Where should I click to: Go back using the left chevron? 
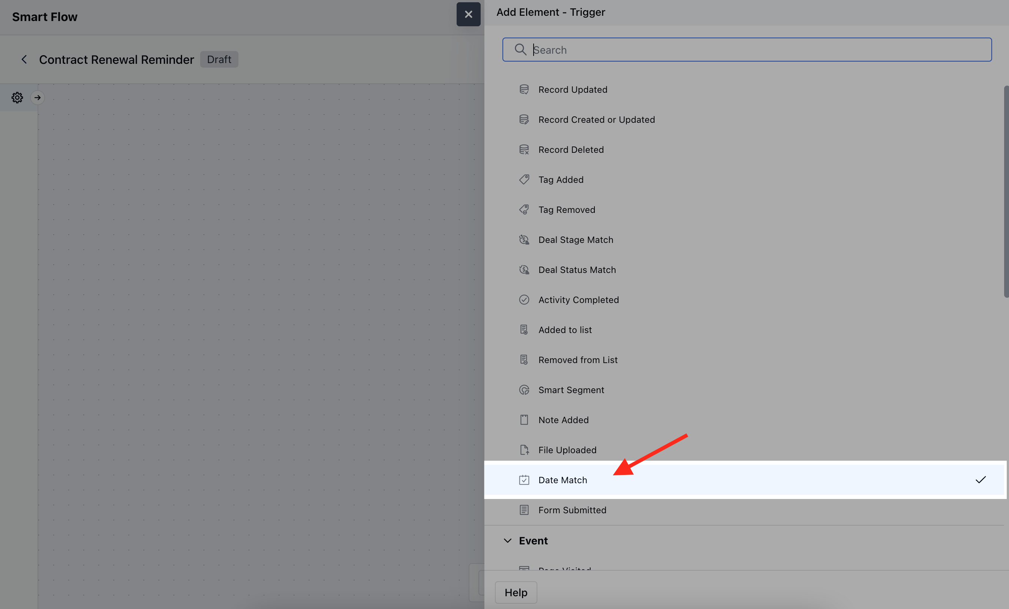[x=24, y=59]
